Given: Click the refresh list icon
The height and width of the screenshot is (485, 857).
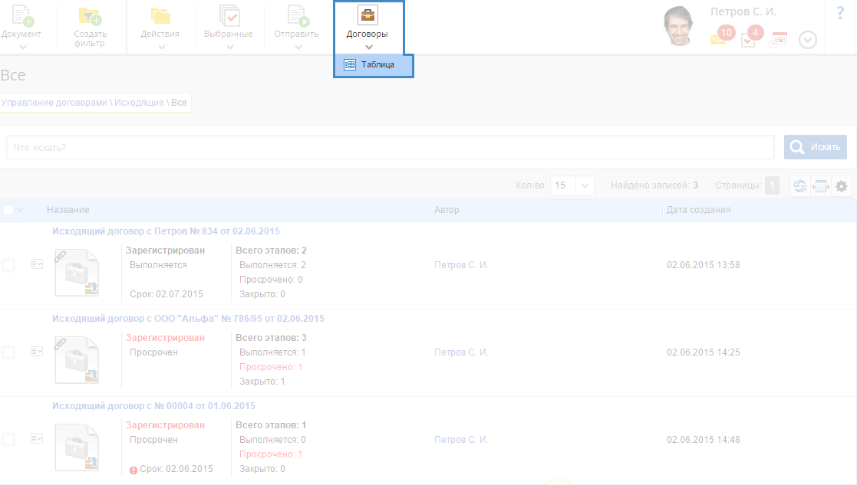Looking at the screenshot, I should [x=800, y=186].
